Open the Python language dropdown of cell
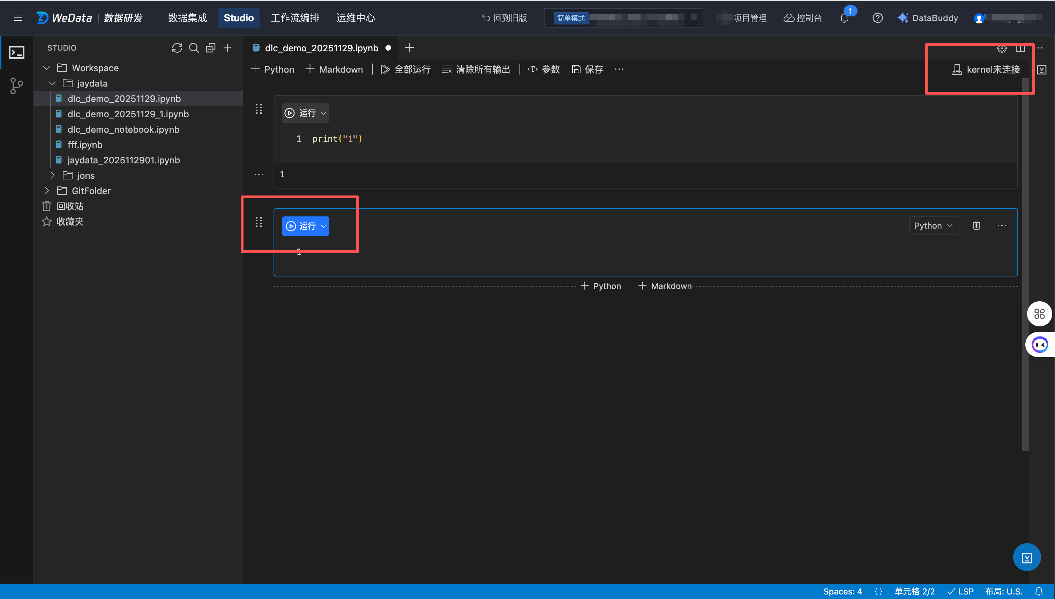This screenshot has width=1055, height=599. (933, 225)
